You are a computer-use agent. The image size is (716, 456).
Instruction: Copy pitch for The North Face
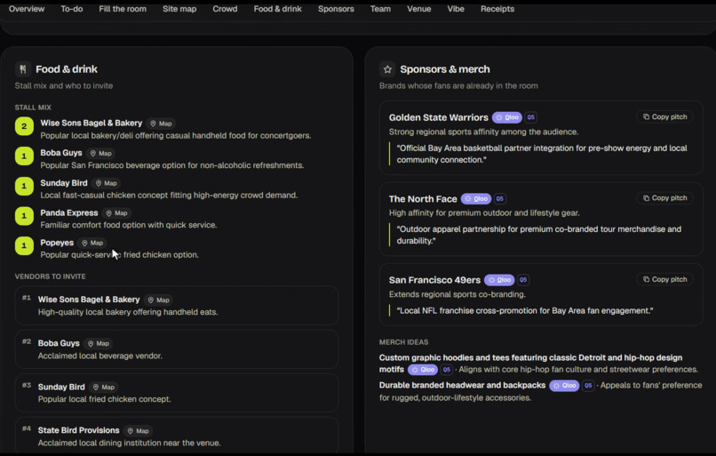(x=664, y=198)
